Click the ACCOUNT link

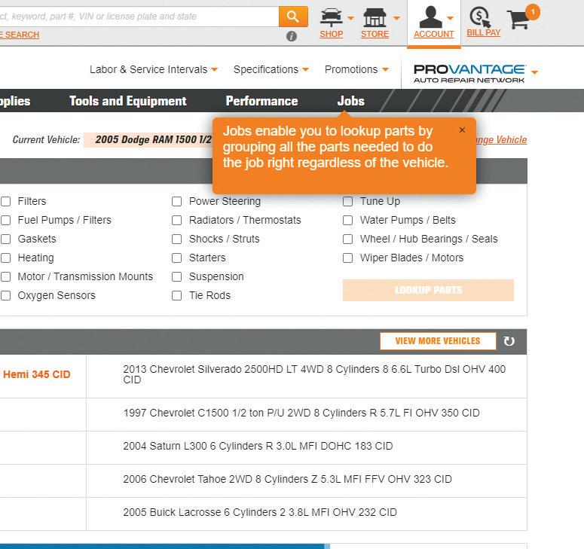tap(433, 34)
